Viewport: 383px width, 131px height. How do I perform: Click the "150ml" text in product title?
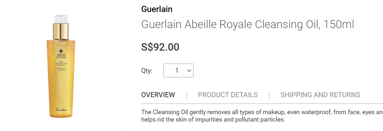tap(339, 24)
